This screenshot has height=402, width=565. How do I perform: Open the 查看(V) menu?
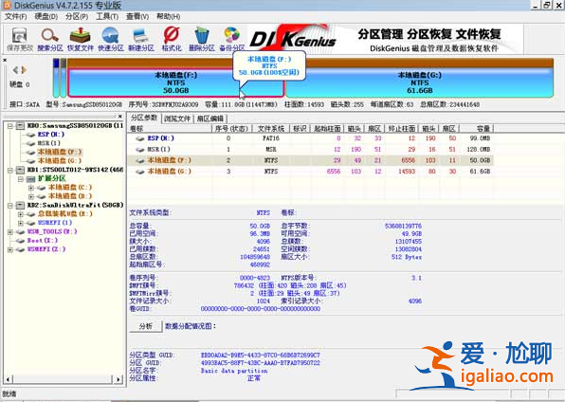point(137,16)
